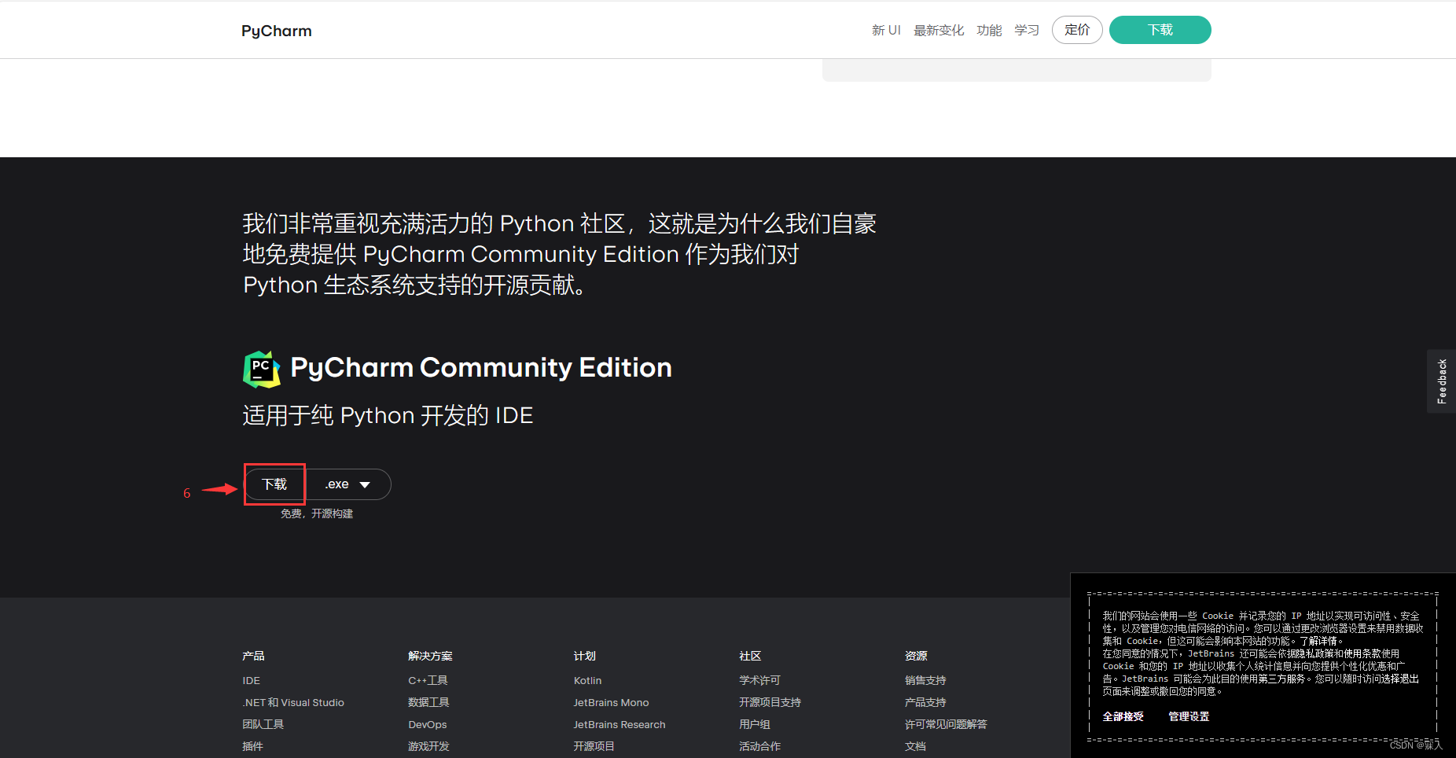This screenshot has height=758, width=1456.
Task: Open the Kotlin link in the footer
Action: [587, 680]
